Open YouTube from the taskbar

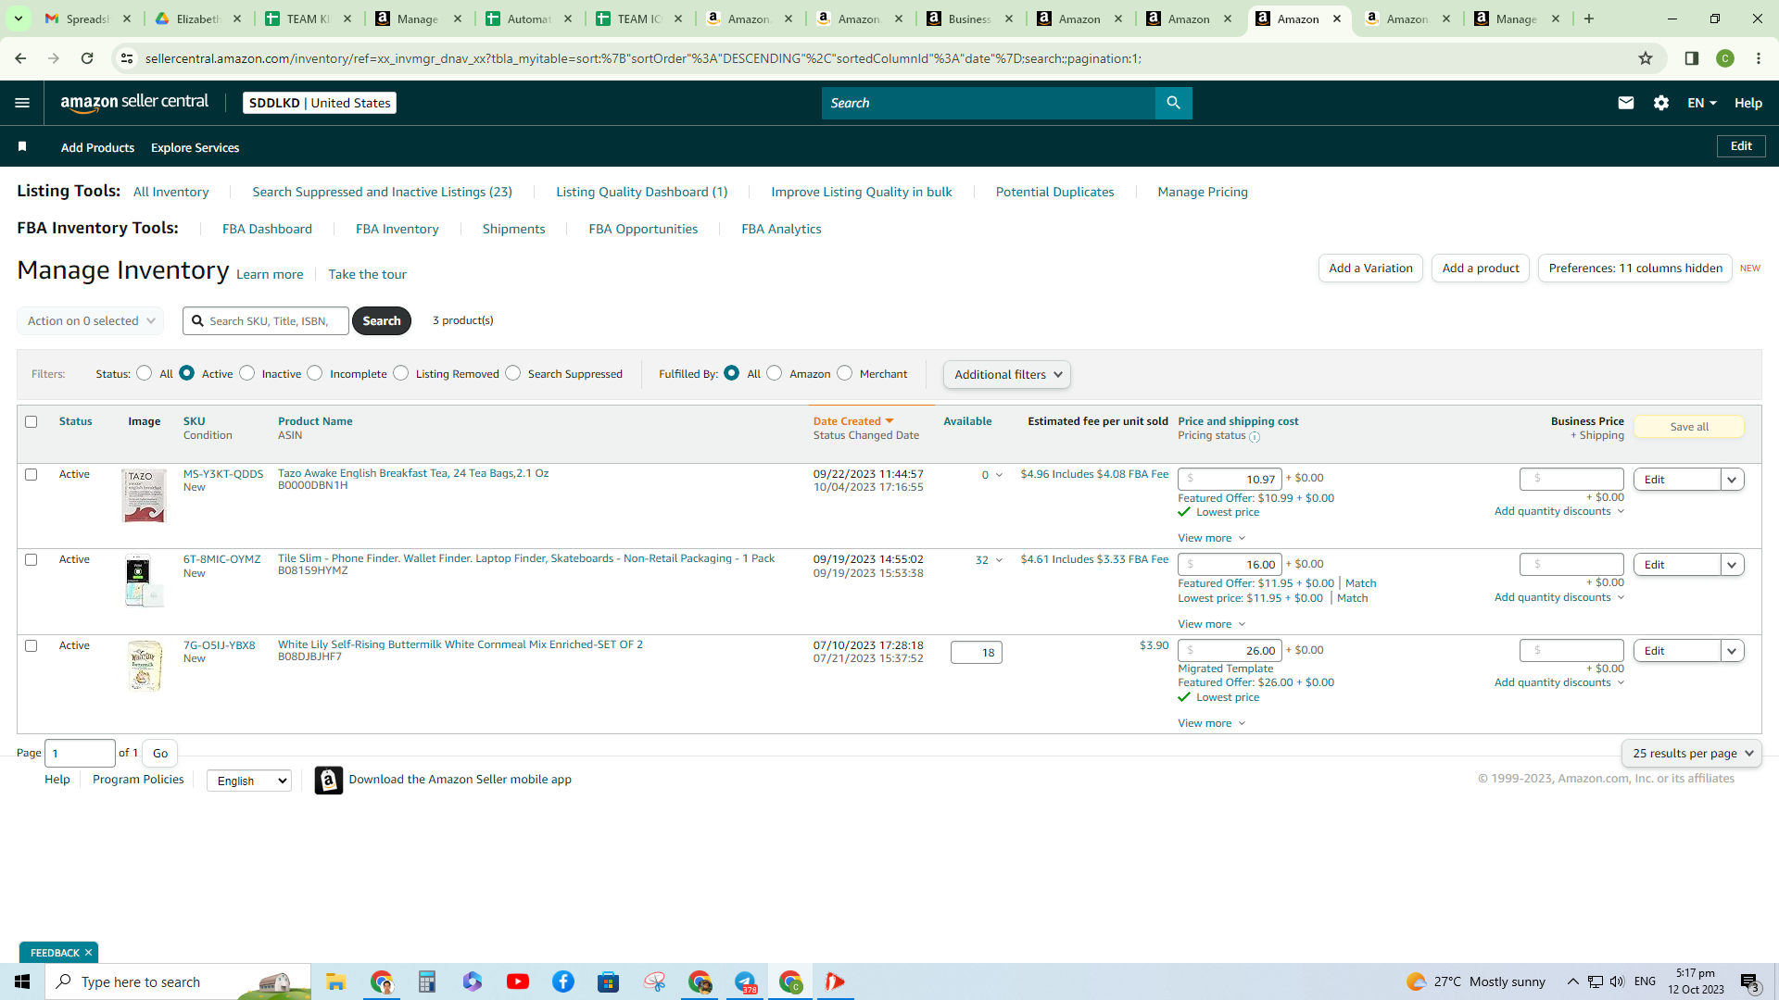[518, 981]
